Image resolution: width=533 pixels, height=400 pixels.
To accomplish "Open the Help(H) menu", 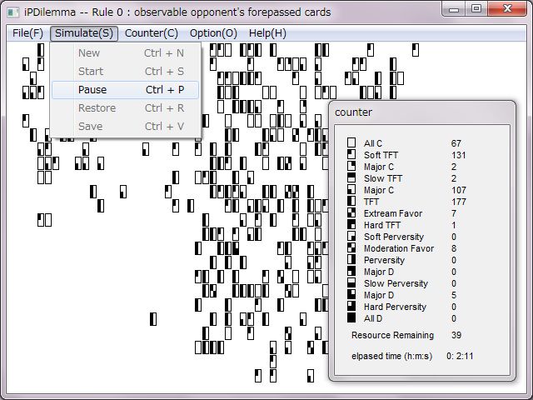I will pos(267,33).
